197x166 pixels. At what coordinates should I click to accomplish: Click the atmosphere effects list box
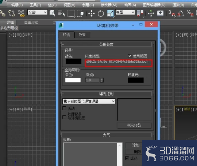[90, 154]
